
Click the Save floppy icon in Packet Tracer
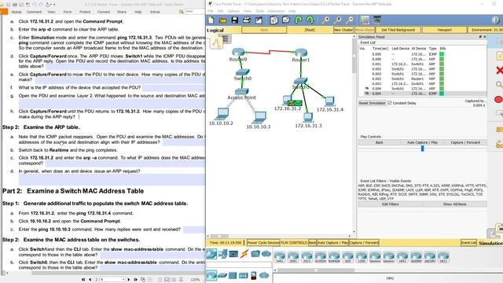[x=235, y=20]
